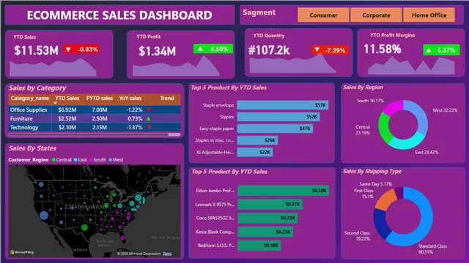The height and width of the screenshot is (263, 469).
Task: Click the Microsoft Bing logo on map
Action: (22, 252)
